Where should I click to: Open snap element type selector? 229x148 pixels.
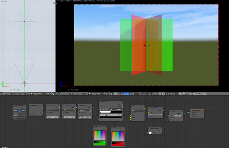(167, 94)
